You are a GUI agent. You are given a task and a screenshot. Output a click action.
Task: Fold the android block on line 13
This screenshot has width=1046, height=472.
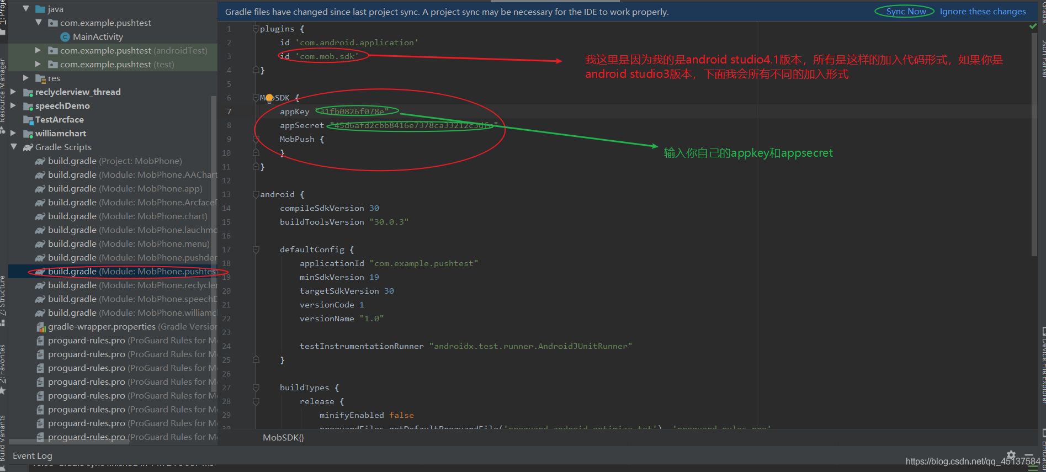[256, 194]
